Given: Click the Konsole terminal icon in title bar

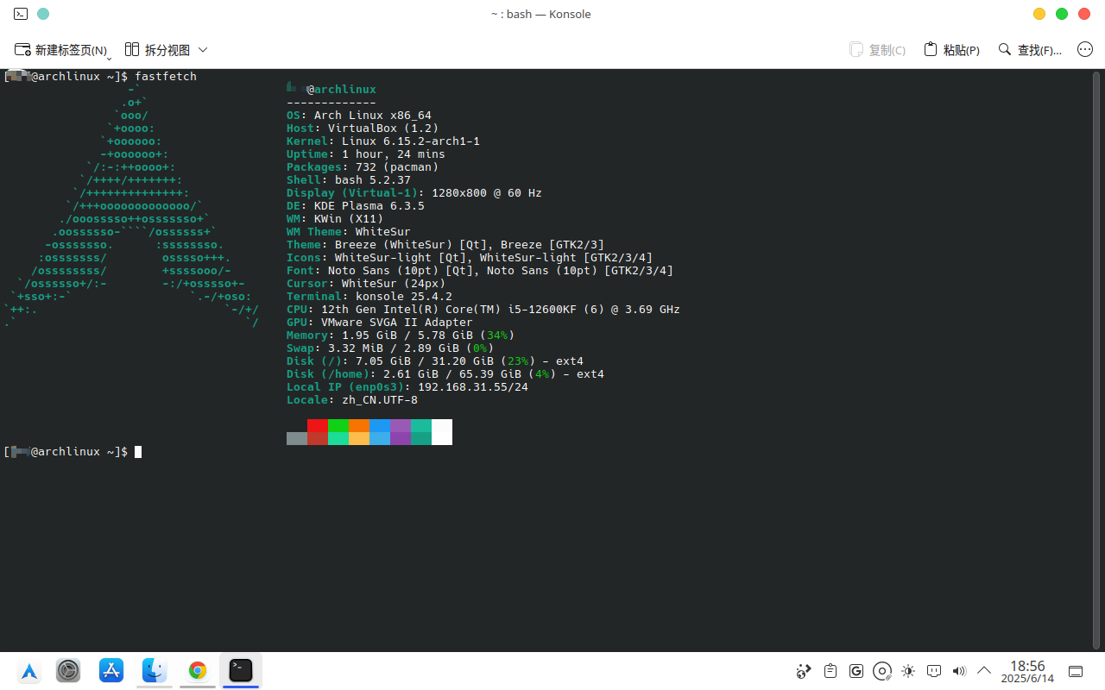Looking at the screenshot, I should tap(21, 14).
